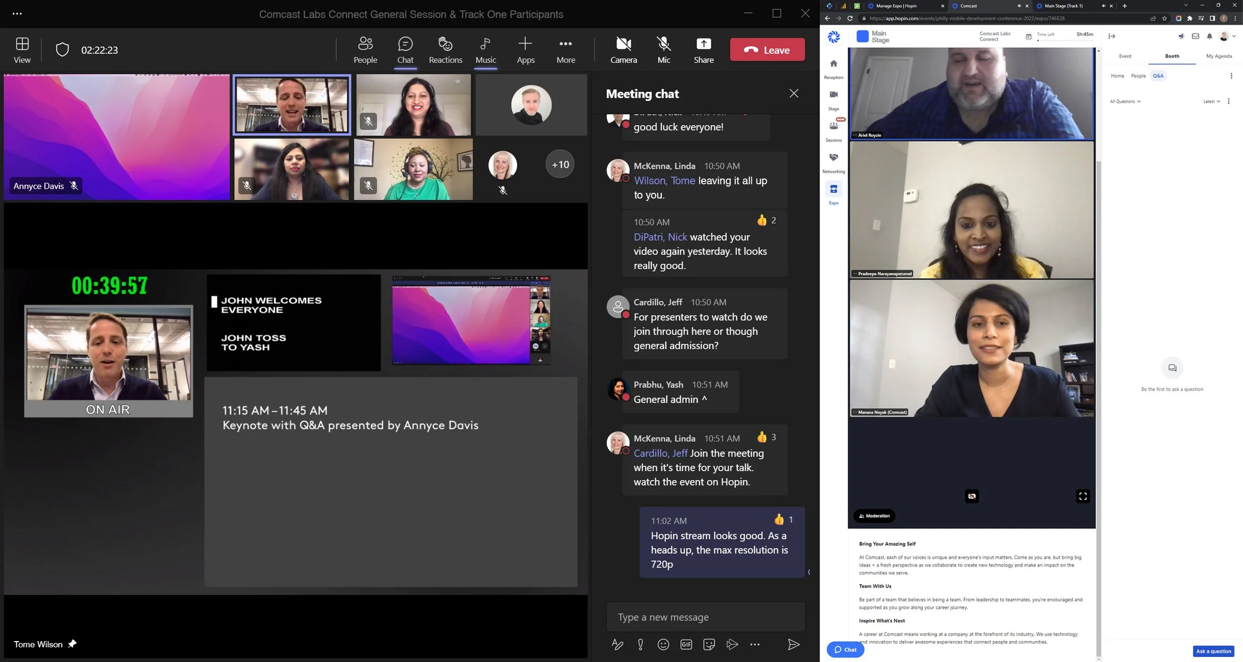The width and height of the screenshot is (1243, 662).
Task: Click the DiPatri, Nick mention in chat
Action: pyautogui.click(x=660, y=237)
